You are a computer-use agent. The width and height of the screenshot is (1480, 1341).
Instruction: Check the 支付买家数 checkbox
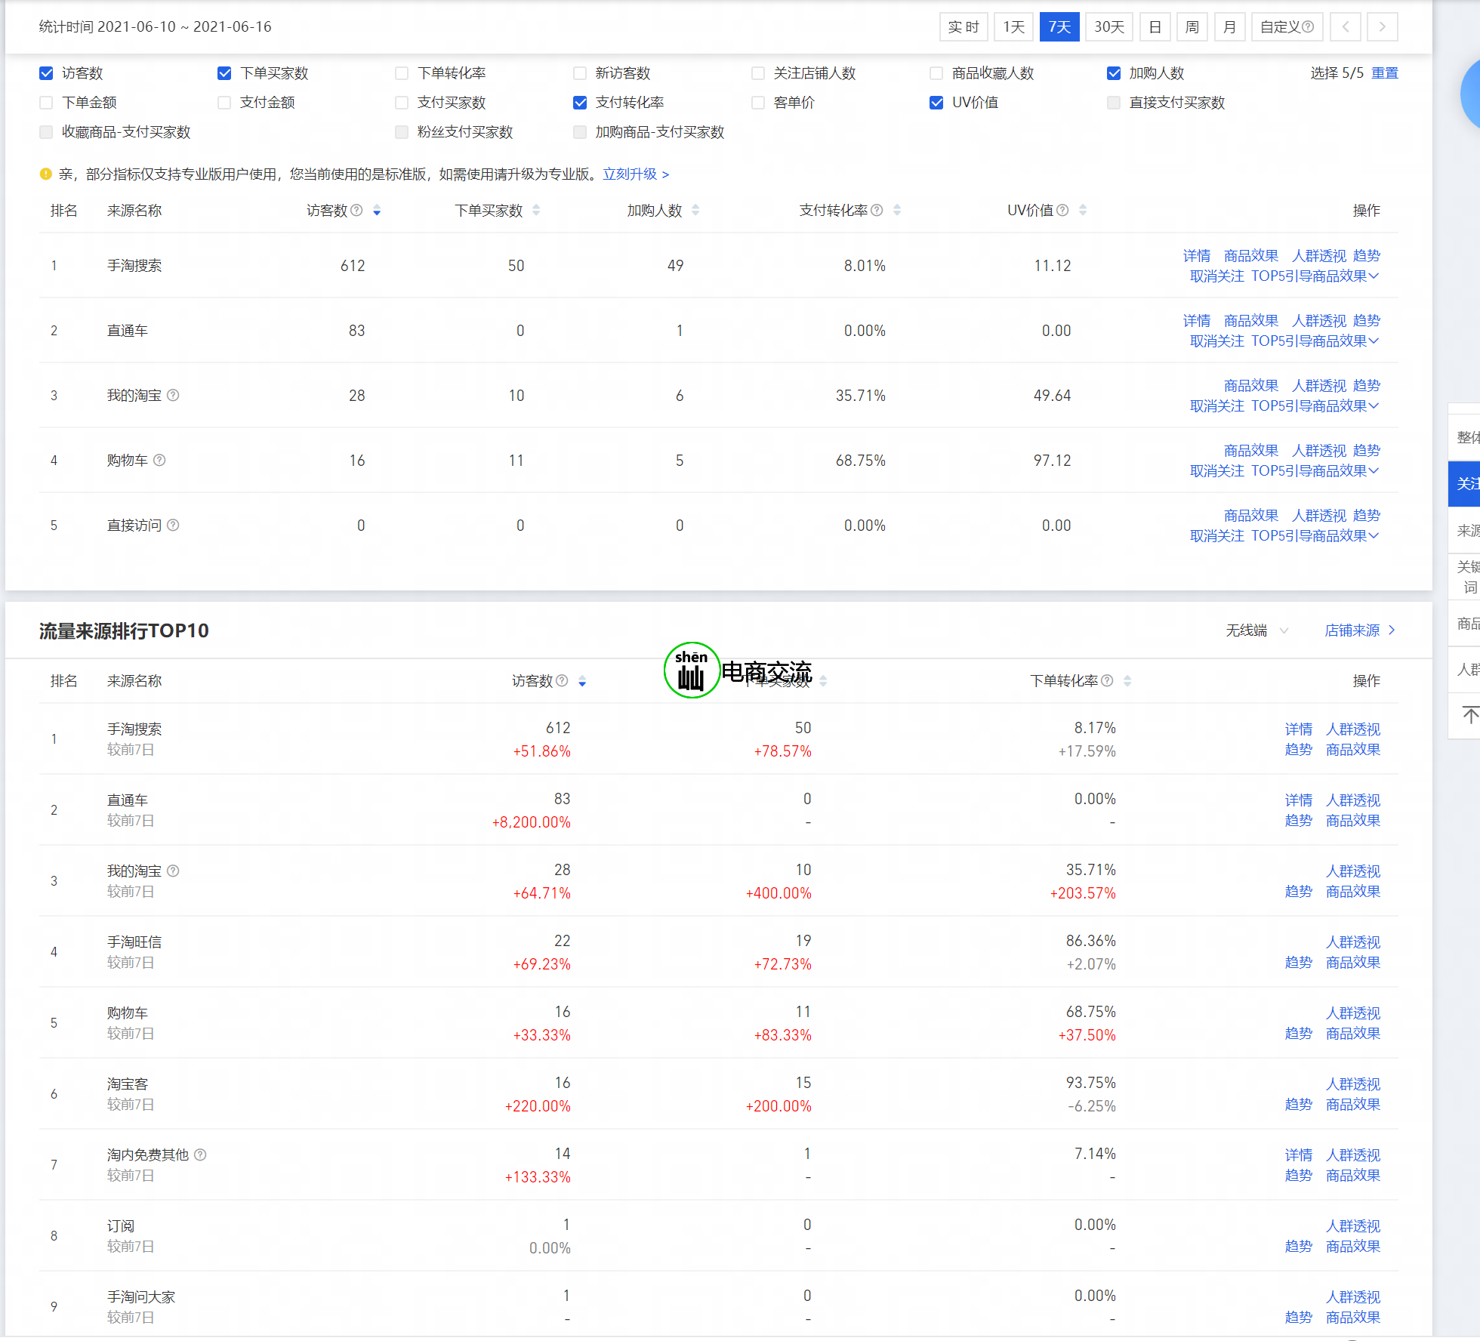pyautogui.click(x=402, y=103)
